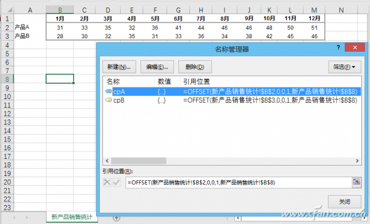Select column M header

[x=314, y=10]
